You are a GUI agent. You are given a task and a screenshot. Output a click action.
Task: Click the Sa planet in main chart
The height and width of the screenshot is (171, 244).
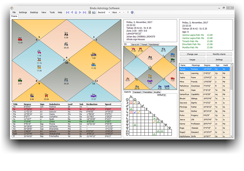(x=32, y=96)
